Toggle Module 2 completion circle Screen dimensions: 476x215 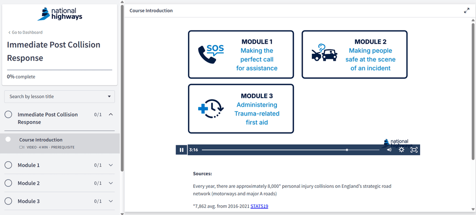(8, 183)
